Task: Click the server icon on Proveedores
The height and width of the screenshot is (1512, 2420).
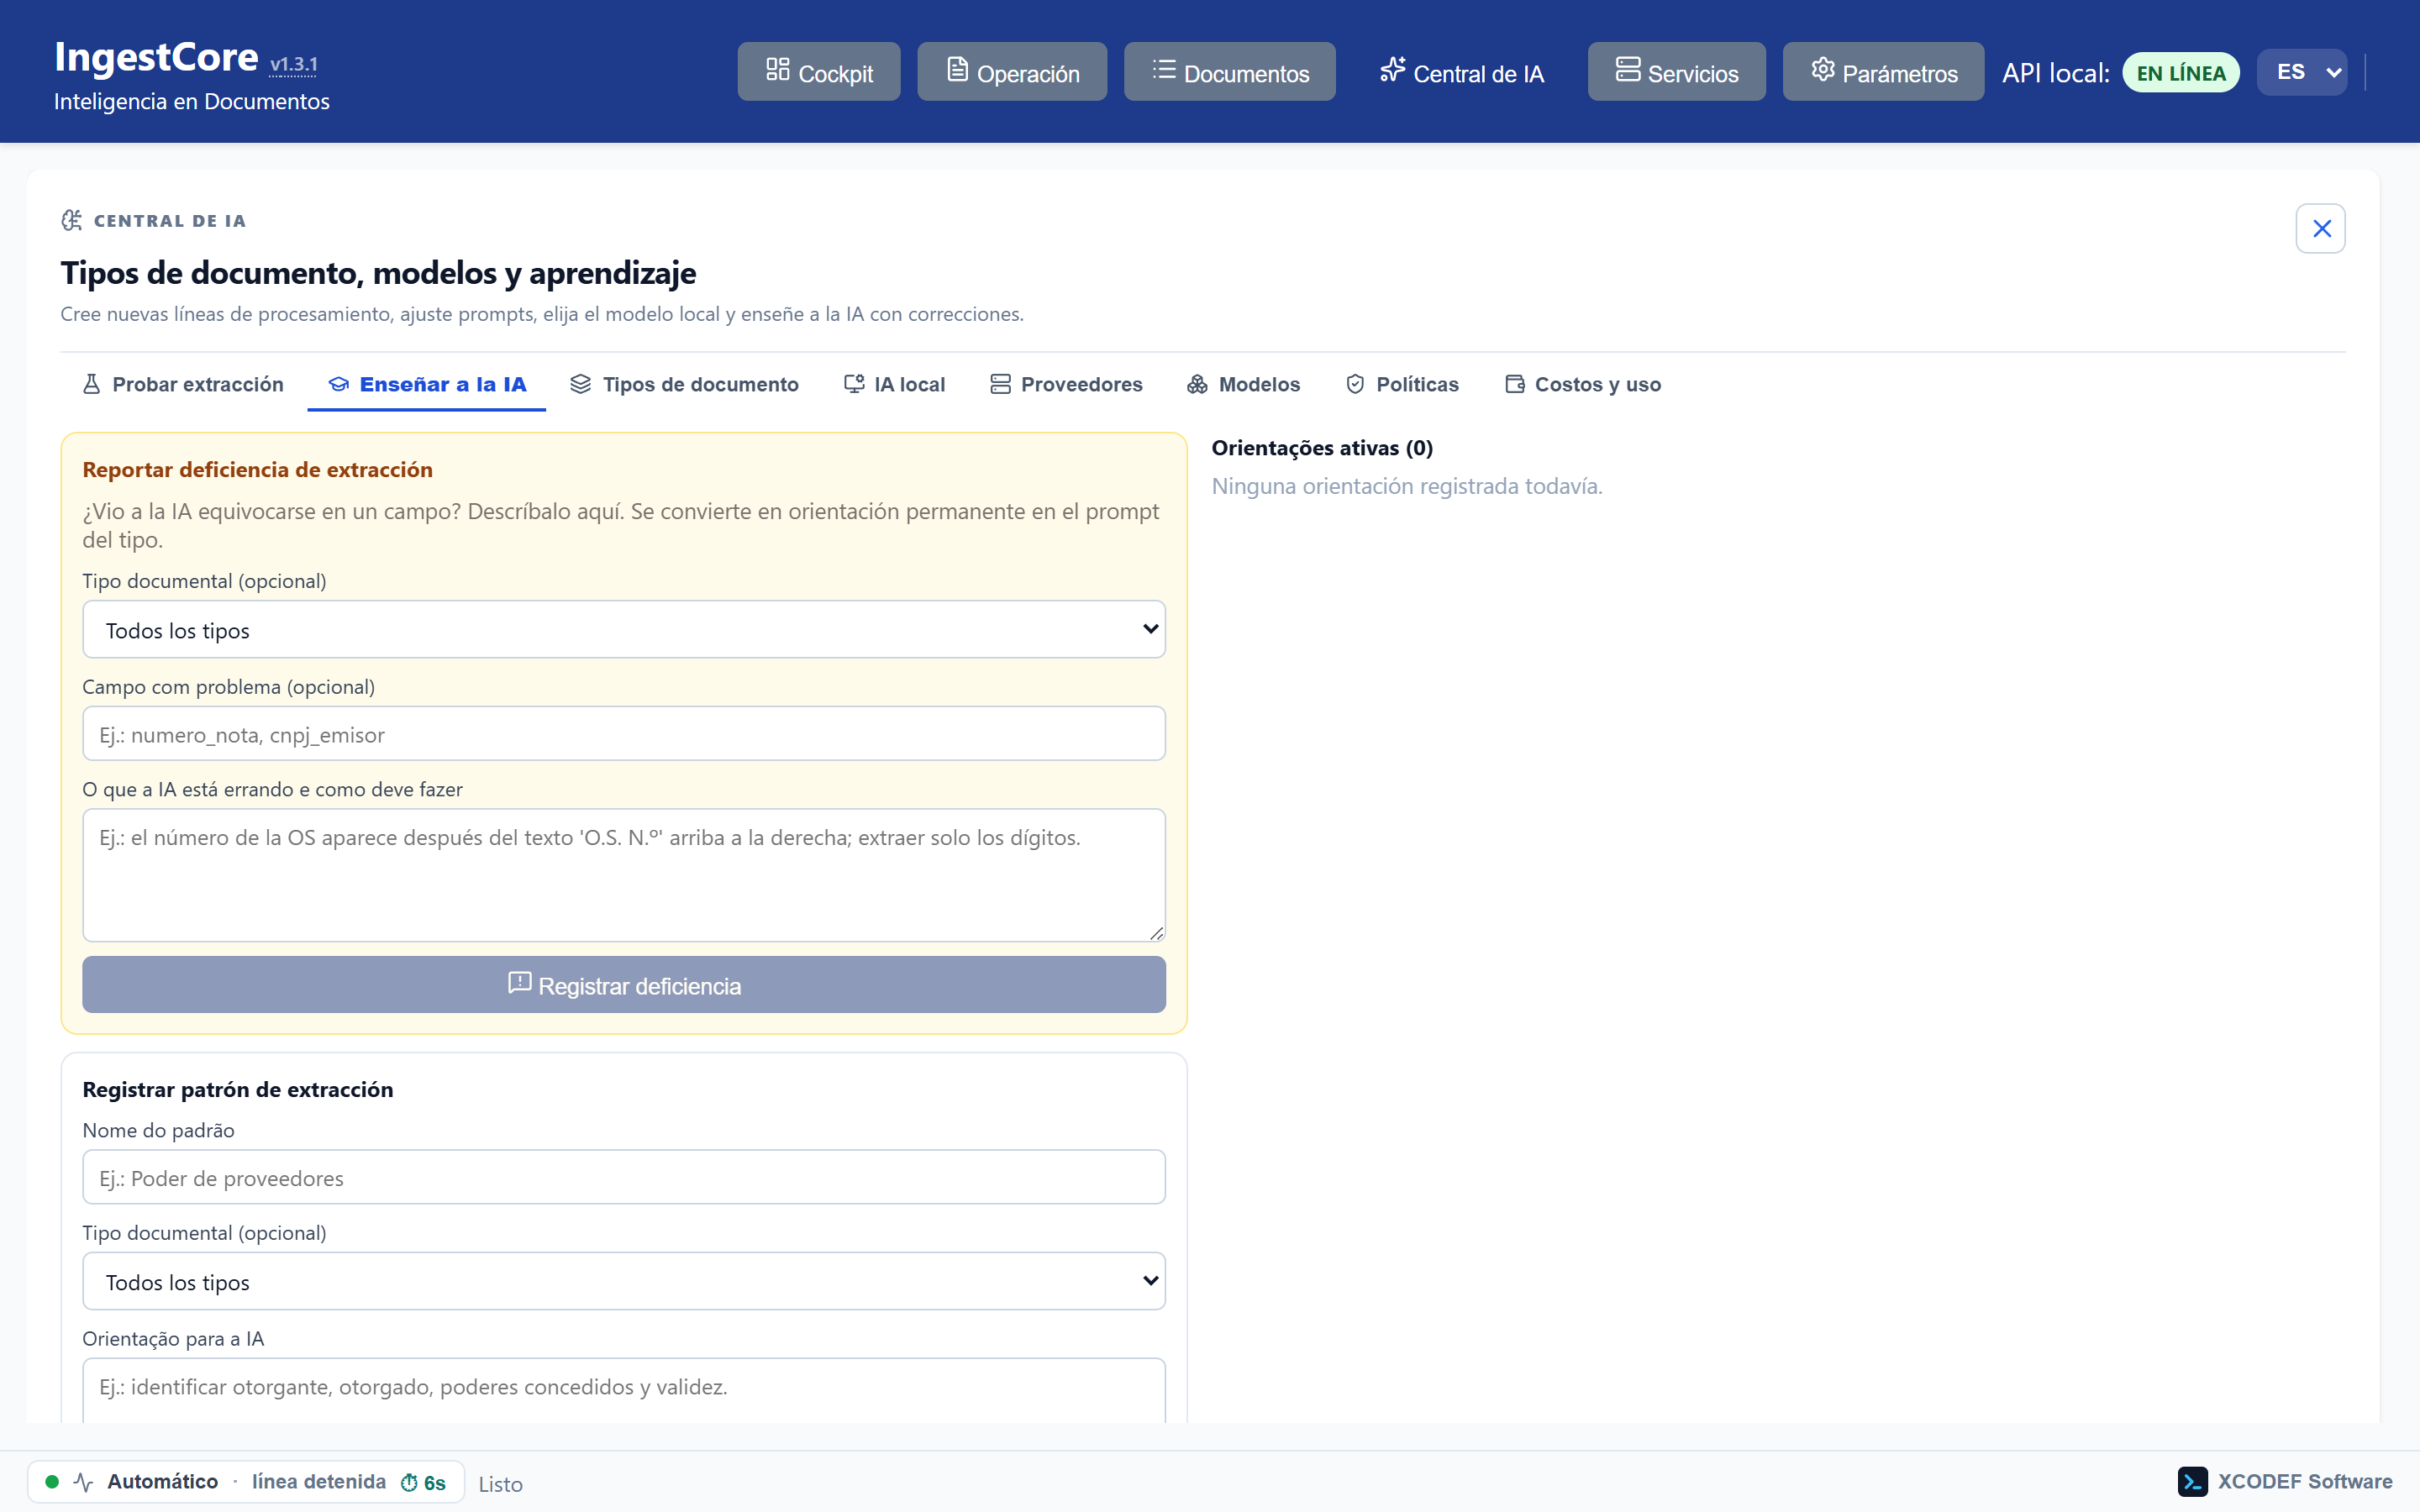Action: point(1000,384)
